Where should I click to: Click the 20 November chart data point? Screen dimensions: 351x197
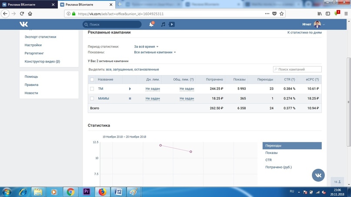191,152
